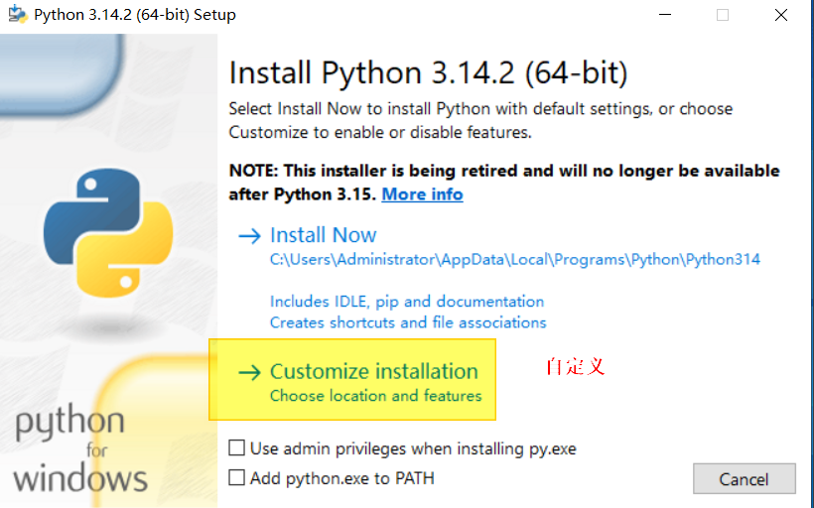Click the blue arrow beside Install Now
814x508 pixels.
tap(249, 236)
